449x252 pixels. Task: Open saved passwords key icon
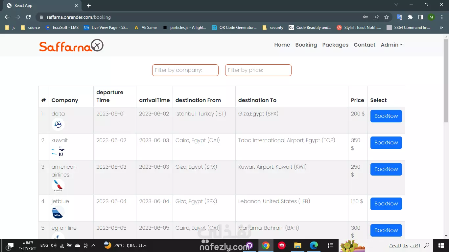[x=366, y=17]
